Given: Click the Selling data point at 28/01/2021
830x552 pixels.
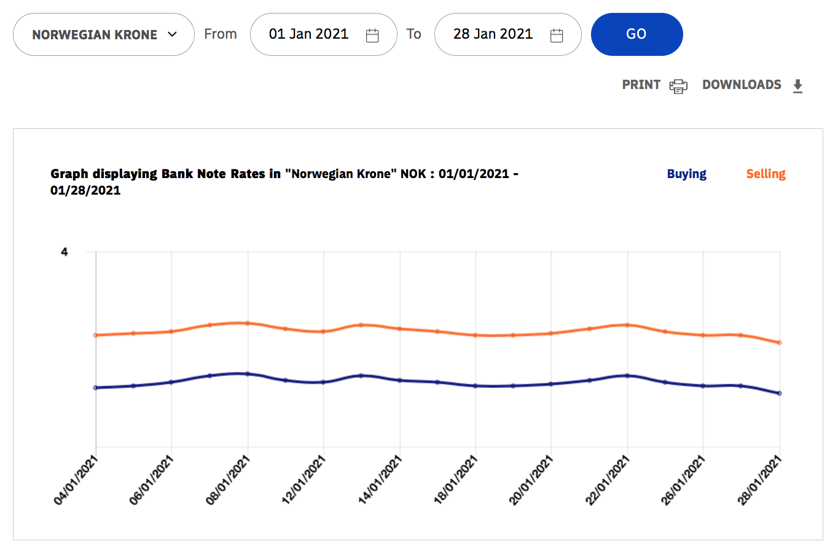Looking at the screenshot, I should [x=780, y=343].
